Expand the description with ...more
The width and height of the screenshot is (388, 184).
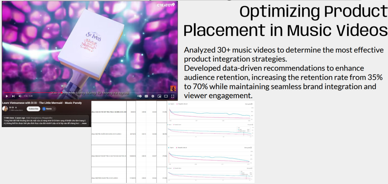point(84,123)
